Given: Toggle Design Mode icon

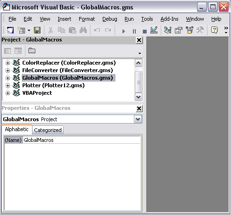Looking at the screenshot, I should (x=154, y=30).
